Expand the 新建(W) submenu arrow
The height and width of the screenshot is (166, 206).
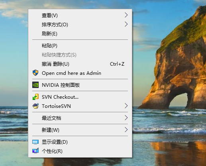tap(126, 130)
